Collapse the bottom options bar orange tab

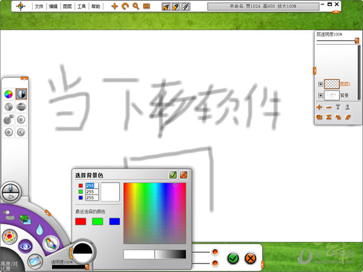[263, 264]
